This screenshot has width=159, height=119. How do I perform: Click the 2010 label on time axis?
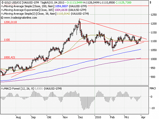pos(98,117)
